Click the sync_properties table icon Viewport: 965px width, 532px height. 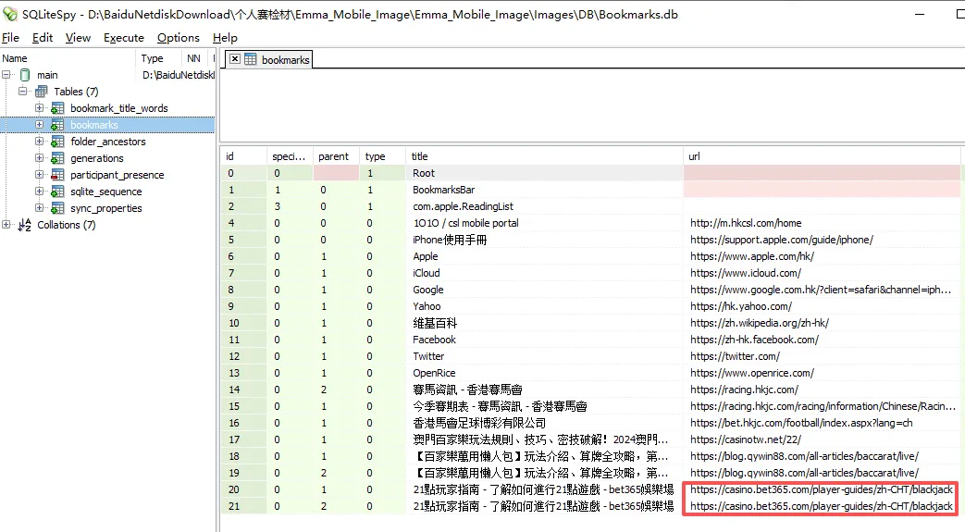(57, 208)
